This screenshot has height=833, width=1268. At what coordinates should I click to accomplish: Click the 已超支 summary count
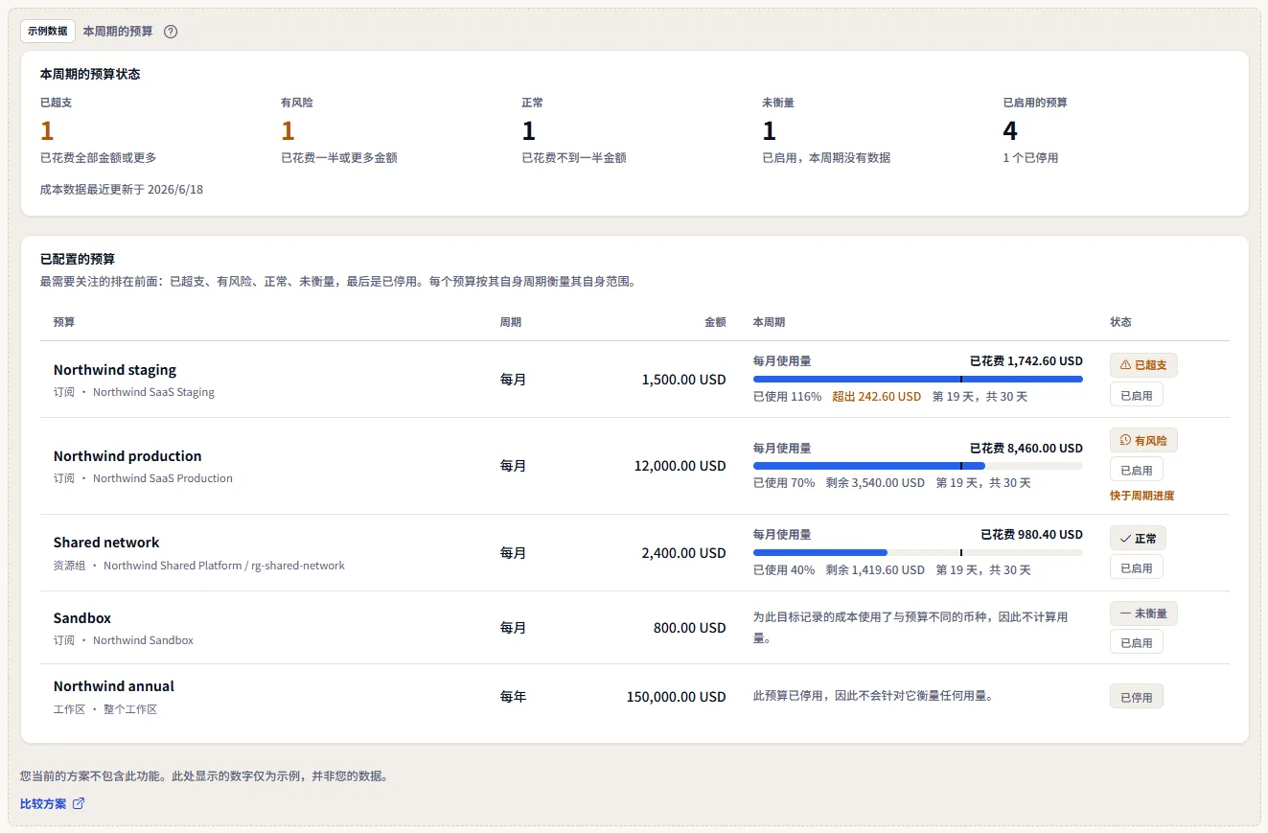47,130
